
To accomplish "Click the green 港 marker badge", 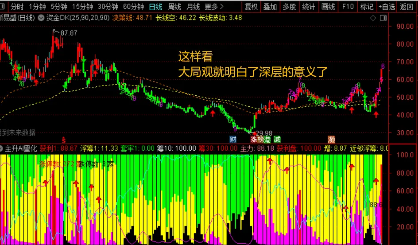I will click(267, 139).
